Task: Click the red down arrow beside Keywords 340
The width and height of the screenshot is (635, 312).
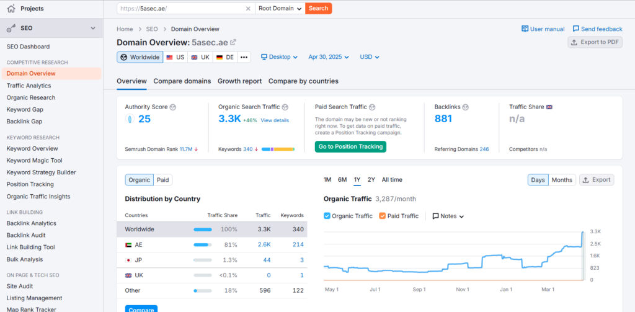Action: (256, 149)
